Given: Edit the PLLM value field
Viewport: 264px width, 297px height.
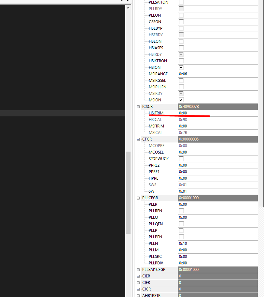Looking at the screenshot, I should pos(218,250).
